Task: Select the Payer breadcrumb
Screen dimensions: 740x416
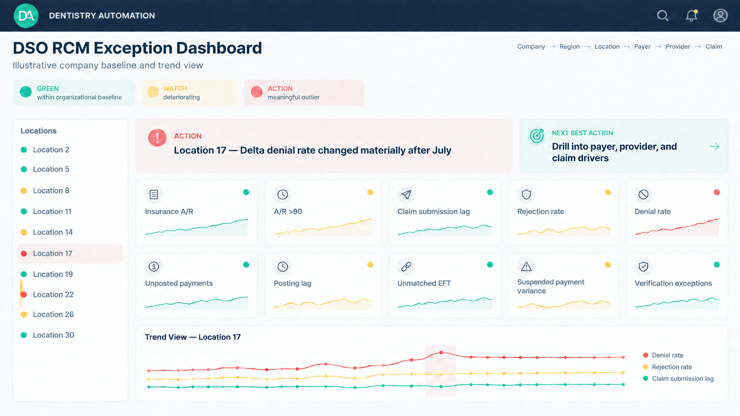Action: (x=642, y=47)
